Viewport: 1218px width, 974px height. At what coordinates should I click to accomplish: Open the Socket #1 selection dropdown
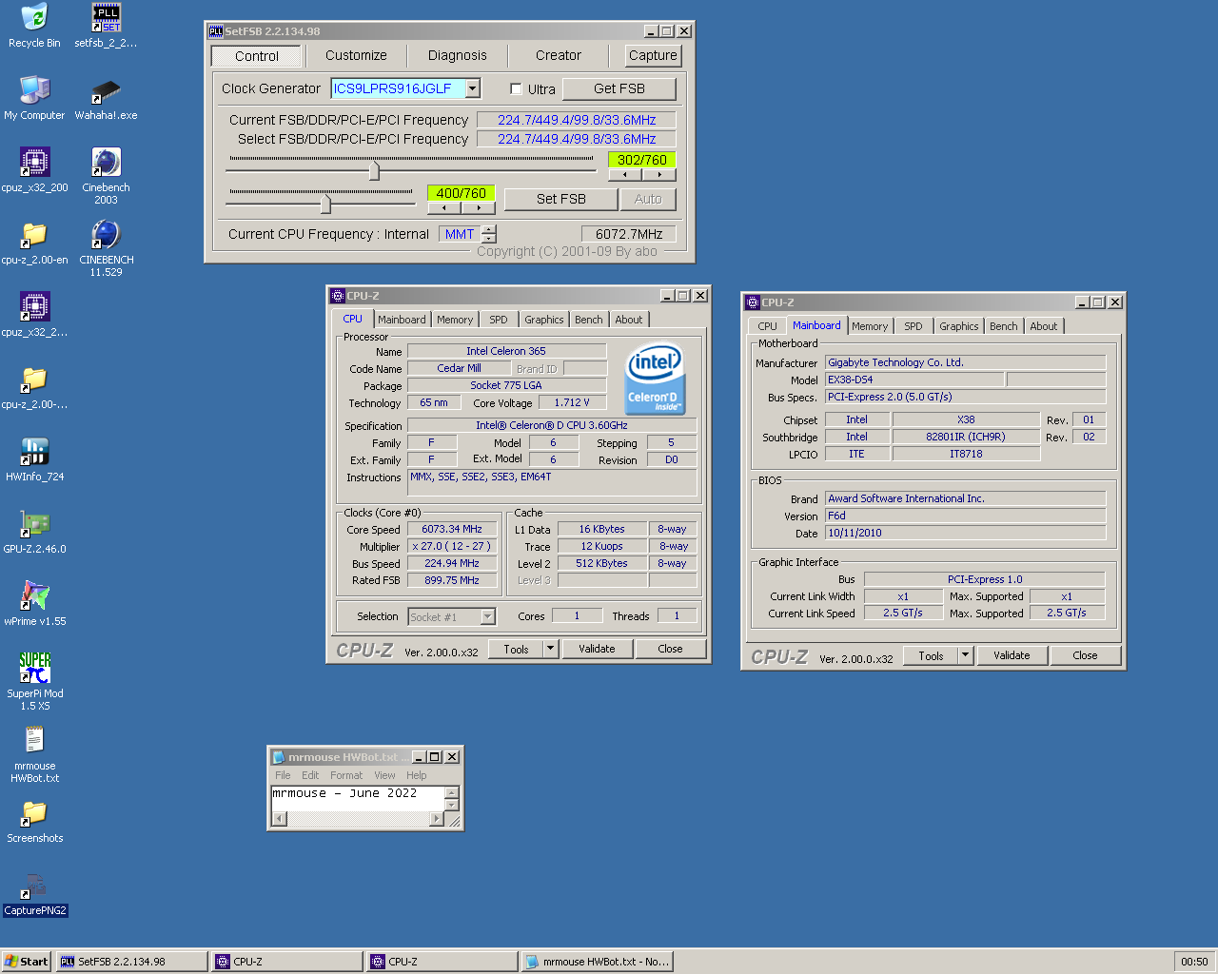click(488, 616)
